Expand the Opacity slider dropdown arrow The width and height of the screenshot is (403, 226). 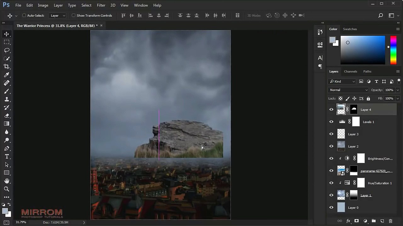pos(398,90)
